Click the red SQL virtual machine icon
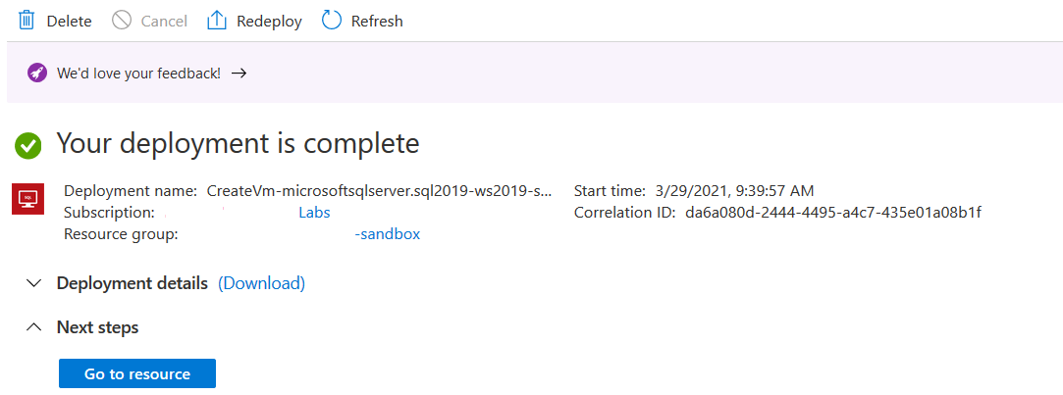This screenshot has height=395, width=1063. (28, 199)
